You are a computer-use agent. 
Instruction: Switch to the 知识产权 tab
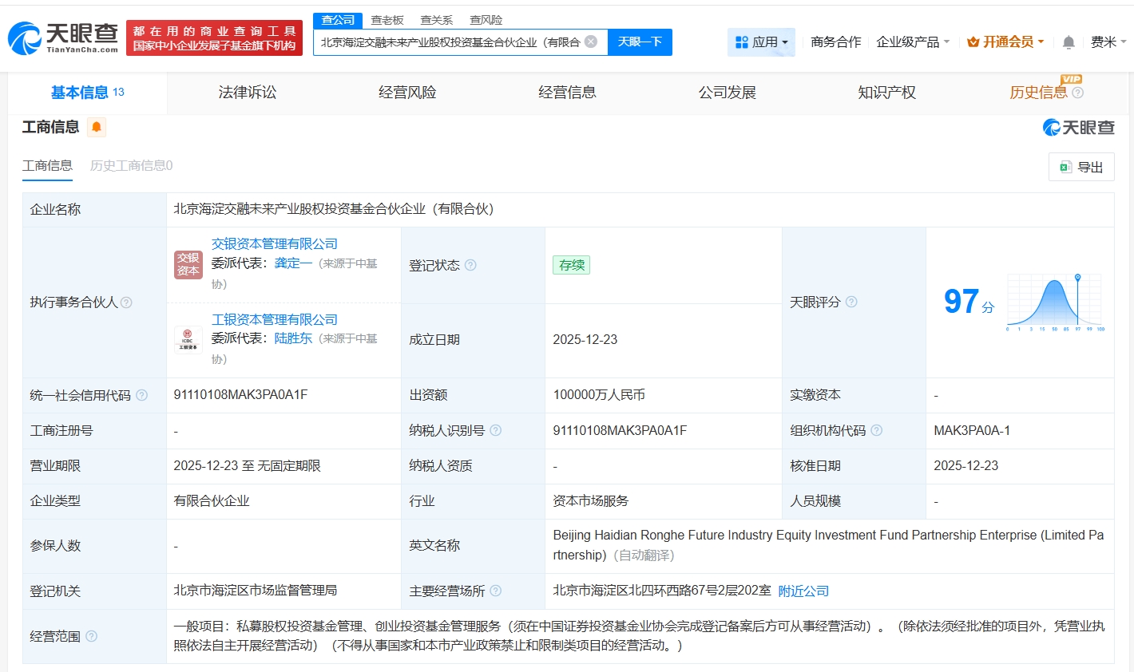point(886,93)
